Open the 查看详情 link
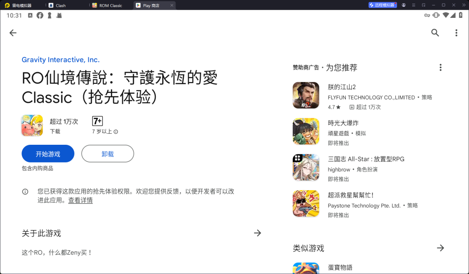 (81, 200)
